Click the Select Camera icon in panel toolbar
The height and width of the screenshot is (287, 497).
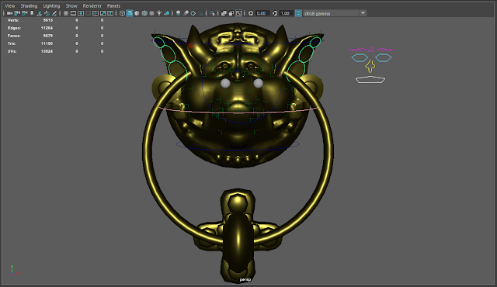point(9,13)
